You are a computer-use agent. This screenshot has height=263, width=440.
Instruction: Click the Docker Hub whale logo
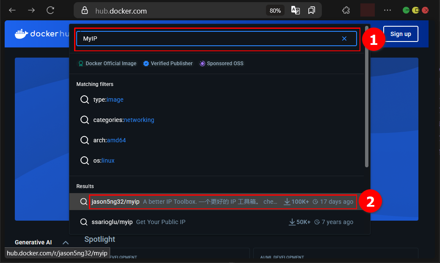21,34
